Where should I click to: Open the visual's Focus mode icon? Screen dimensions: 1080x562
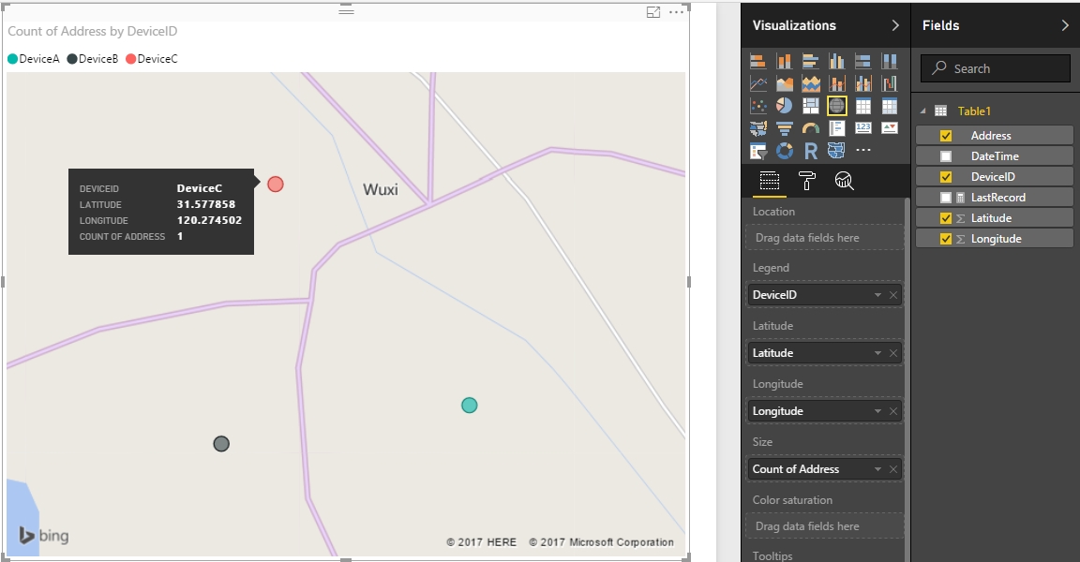[x=652, y=11]
